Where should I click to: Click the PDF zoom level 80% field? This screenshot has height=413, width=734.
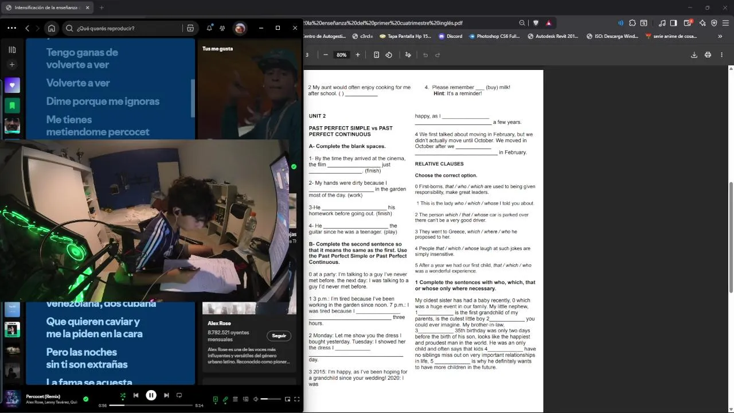(x=342, y=55)
